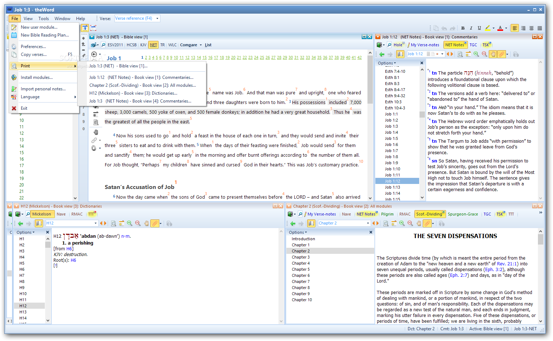The image size is (553, 341).
Task: Open TGC commentary module
Action: [x=473, y=45]
